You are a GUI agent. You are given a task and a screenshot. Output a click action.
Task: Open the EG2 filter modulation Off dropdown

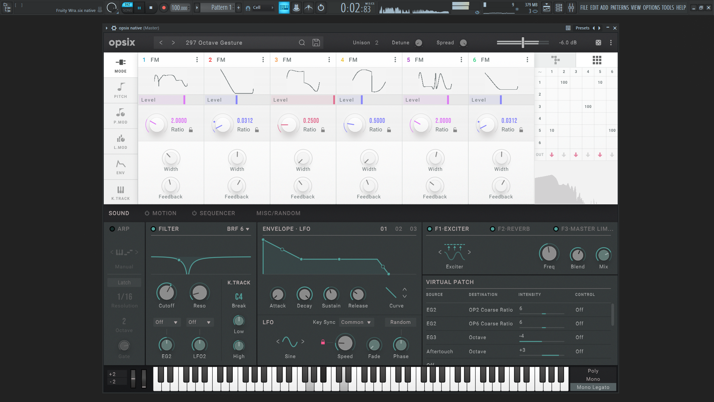(166, 322)
